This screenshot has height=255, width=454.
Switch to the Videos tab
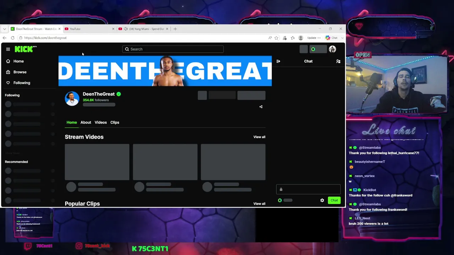101,123
